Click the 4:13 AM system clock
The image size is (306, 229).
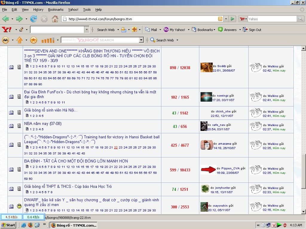[x=296, y=225]
